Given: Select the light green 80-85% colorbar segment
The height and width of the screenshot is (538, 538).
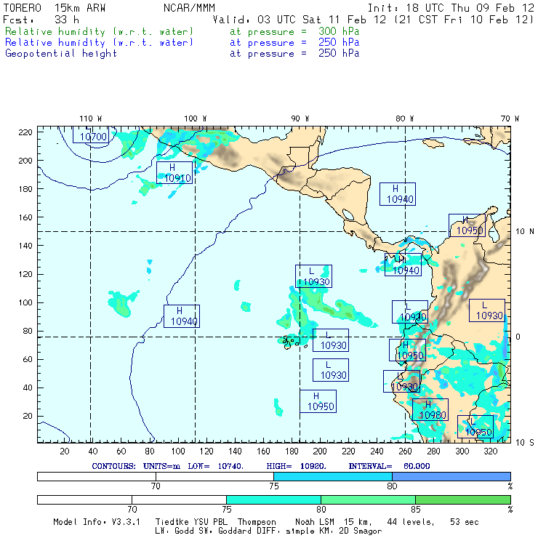Looking at the screenshot, I should [368, 500].
